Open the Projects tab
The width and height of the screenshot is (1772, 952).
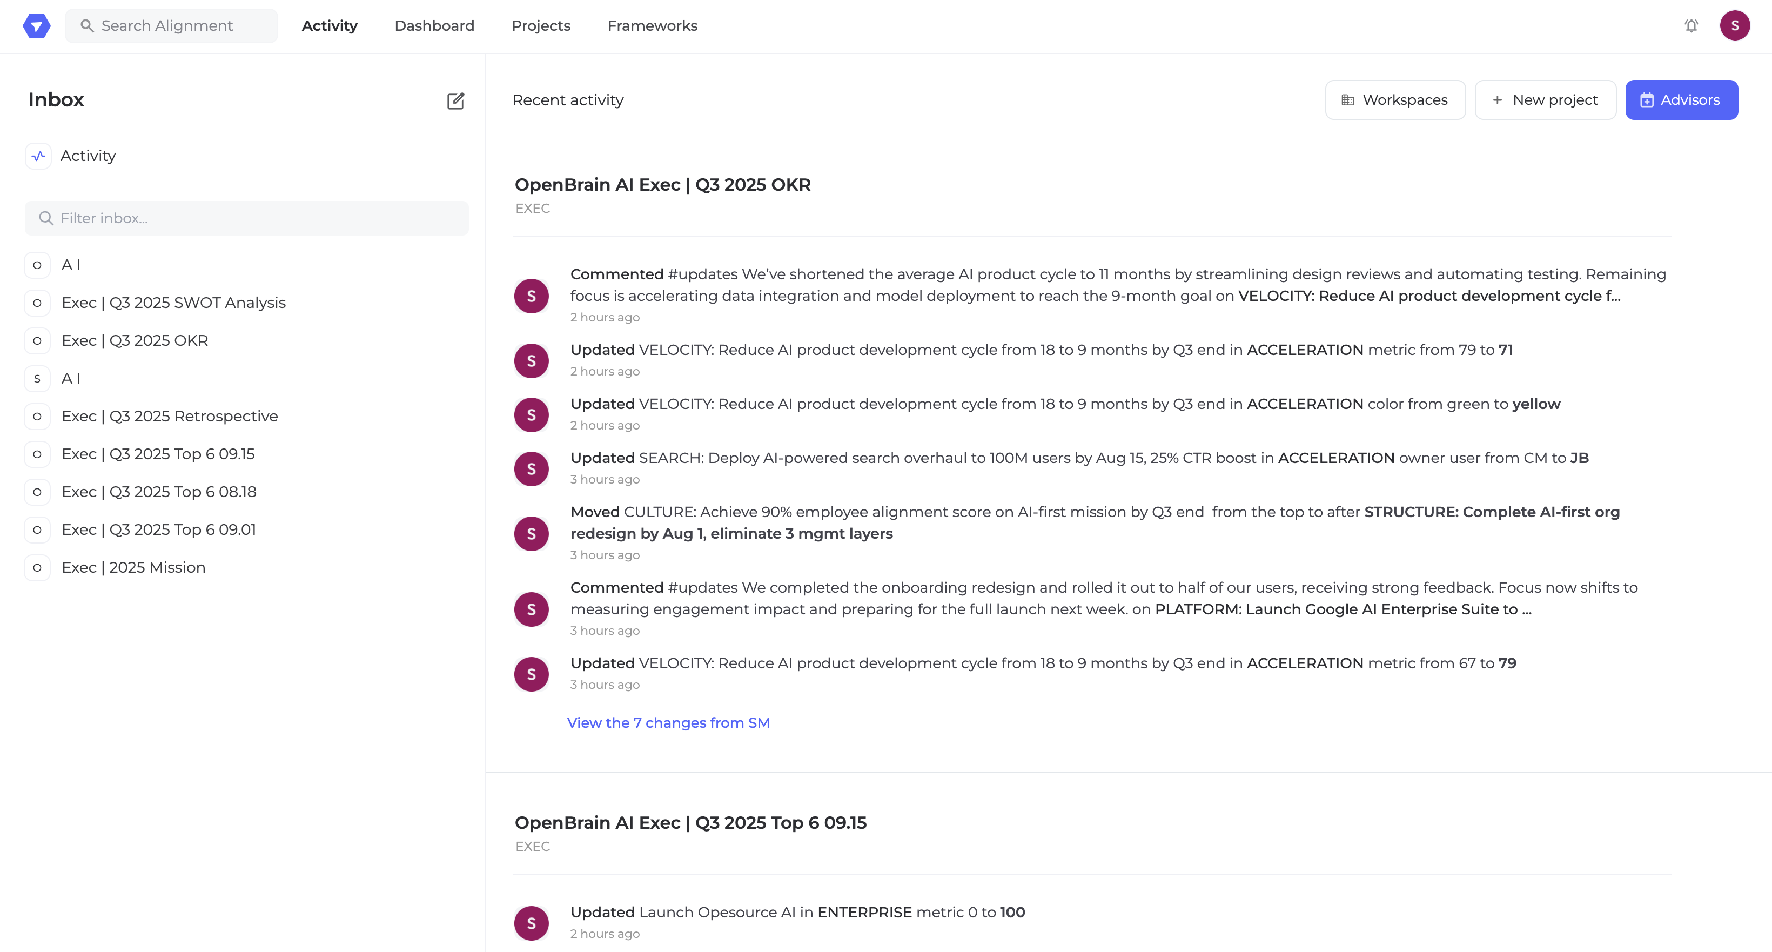[x=541, y=26]
